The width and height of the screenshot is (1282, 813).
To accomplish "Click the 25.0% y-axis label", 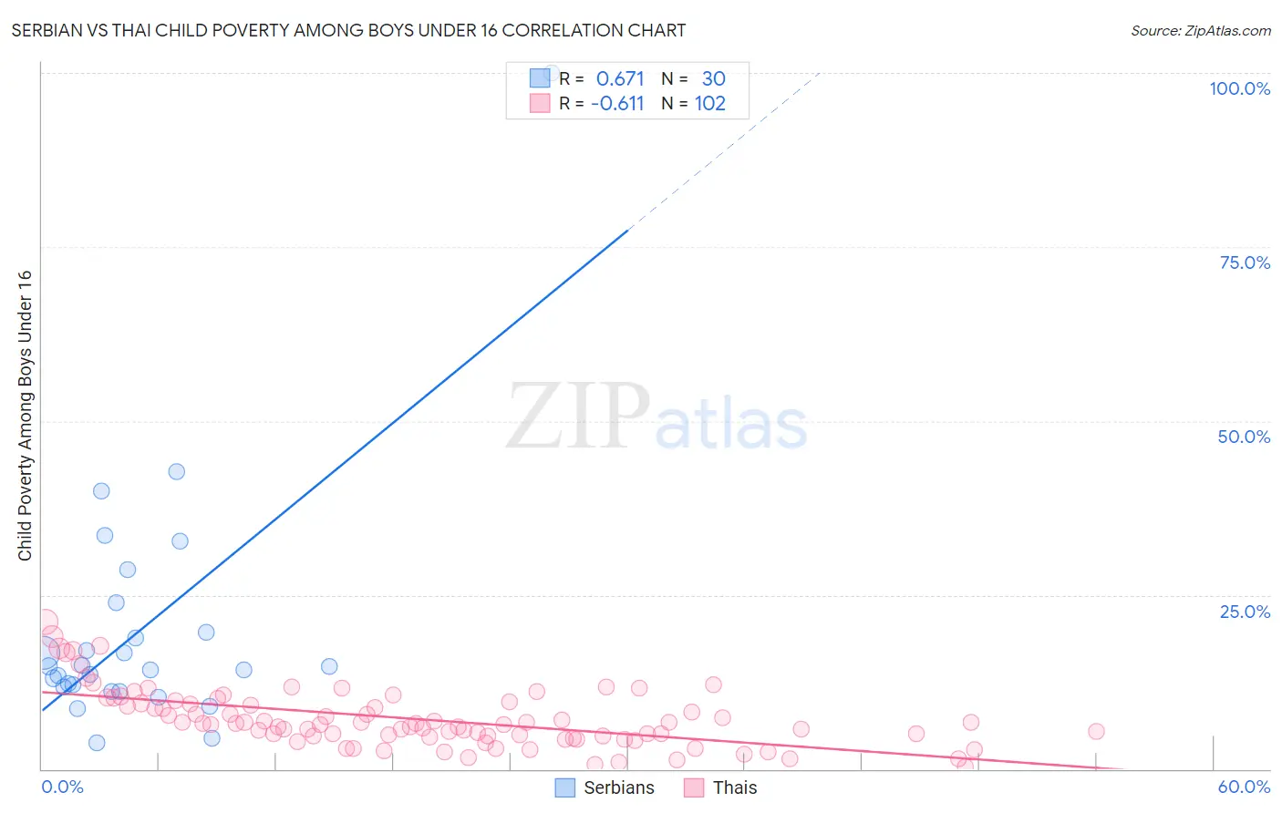I will [1245, 612].
